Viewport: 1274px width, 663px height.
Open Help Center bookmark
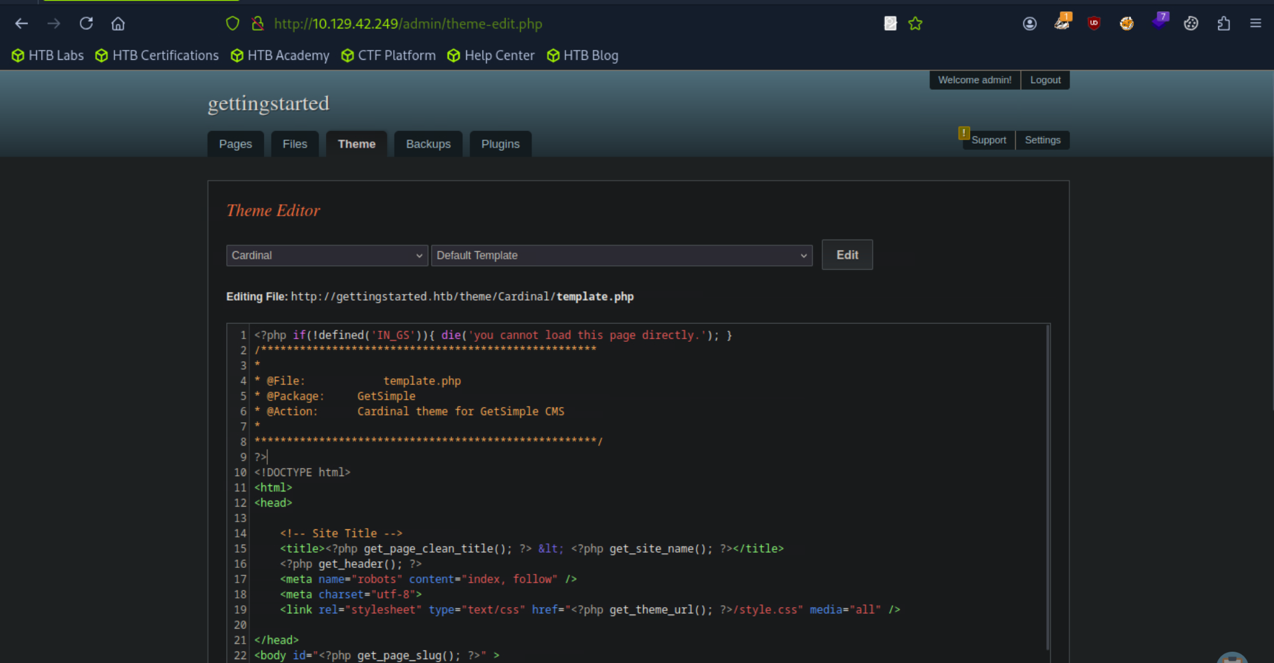[x=491, y=56]
